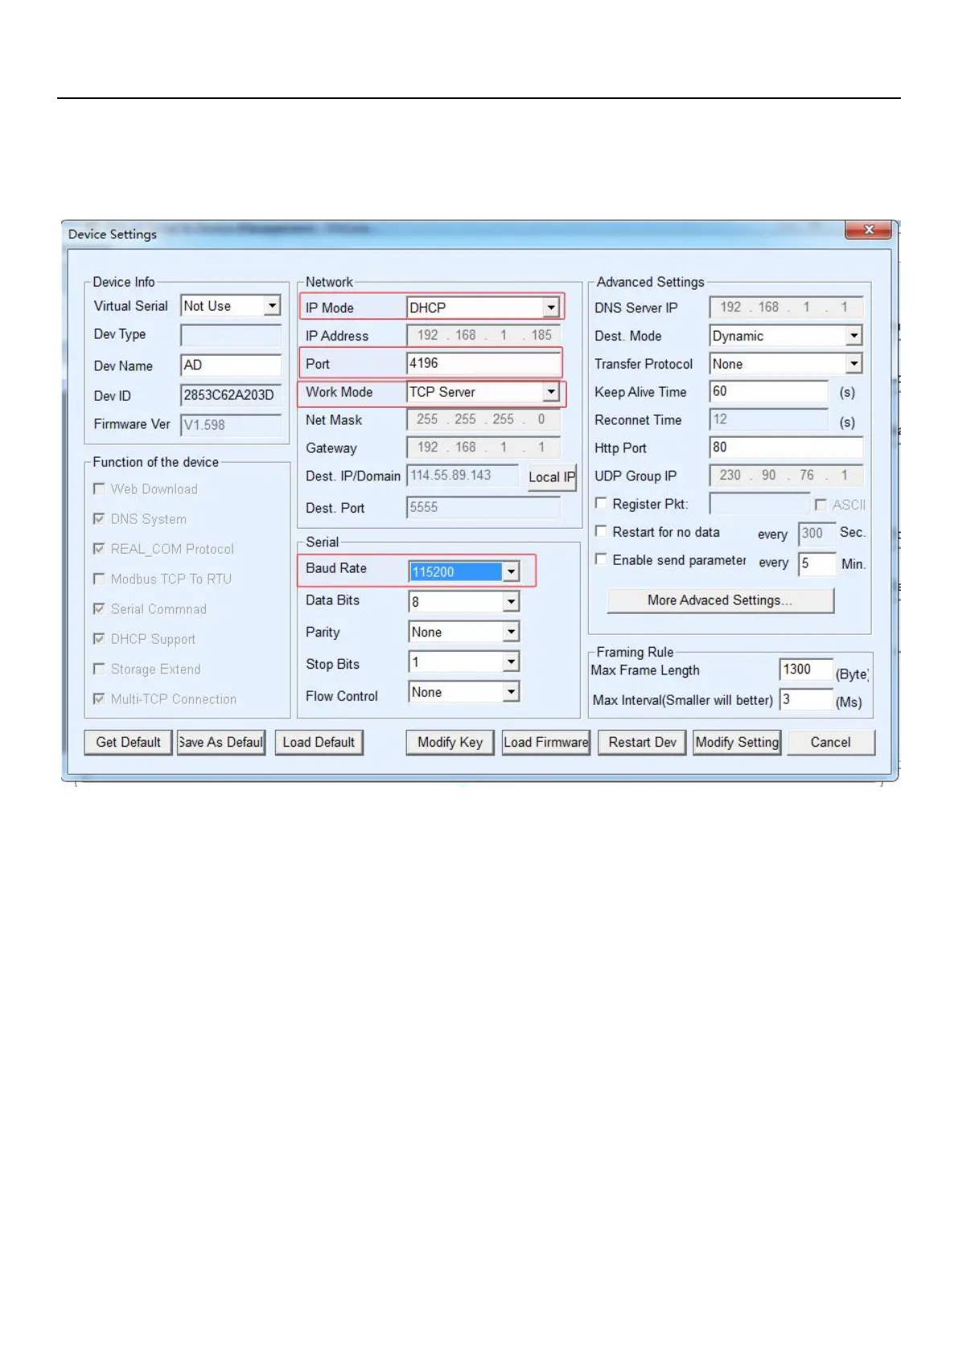Open the Stop Bits dropdown
Image resolution: width=958 pixels, height=1355 pixels.
(x=511, y=661)
